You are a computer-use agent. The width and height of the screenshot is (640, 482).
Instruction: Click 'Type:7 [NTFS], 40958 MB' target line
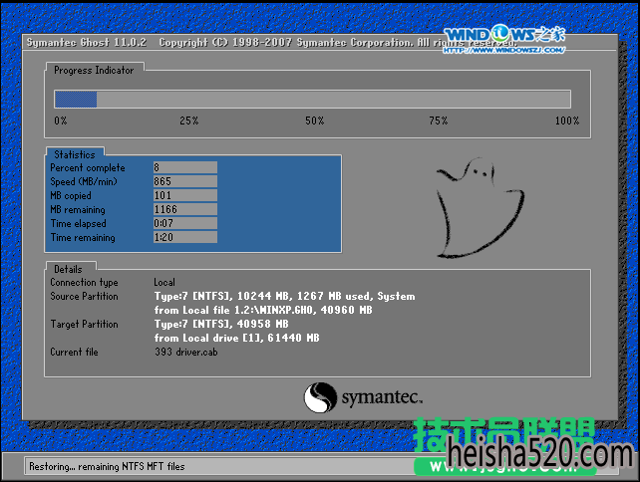(221, 325)
